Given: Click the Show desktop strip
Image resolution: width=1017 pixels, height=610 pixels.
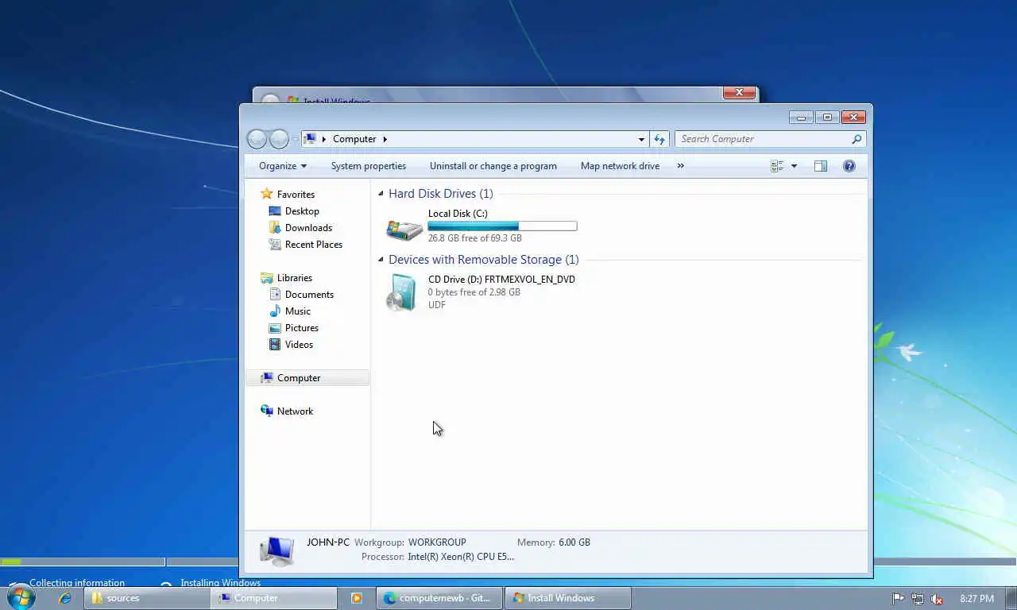Looking at the screenshot, I should 1011,598.
